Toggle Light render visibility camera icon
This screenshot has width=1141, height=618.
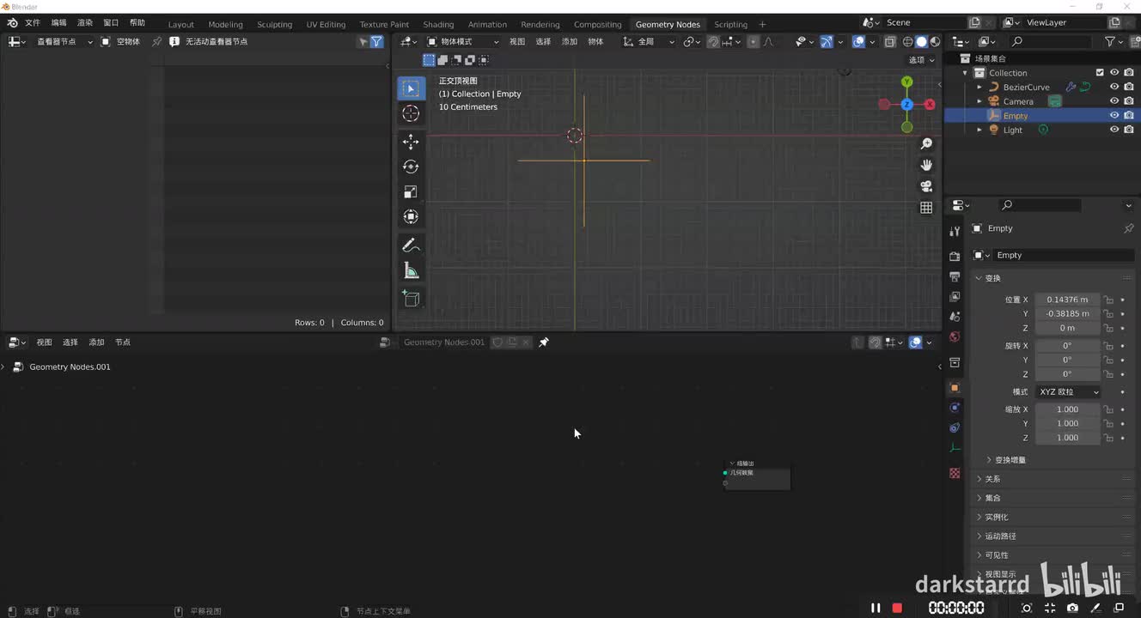coord(1128,130)
